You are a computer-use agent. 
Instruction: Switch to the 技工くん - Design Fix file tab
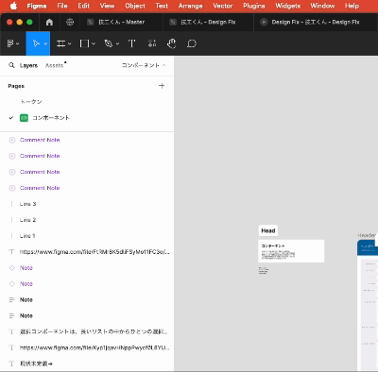pos(208,22)
